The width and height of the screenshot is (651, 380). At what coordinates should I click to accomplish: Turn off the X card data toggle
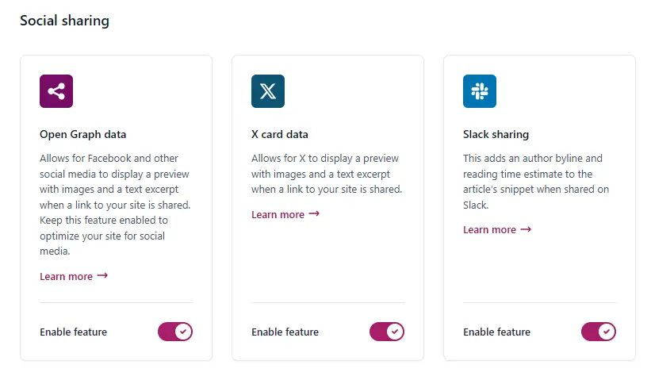(x=387, y=332)
